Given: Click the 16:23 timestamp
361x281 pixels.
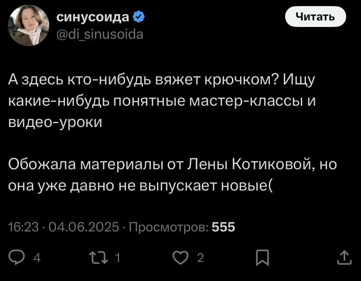Looking at the screenshot, I should coord(24,227).
